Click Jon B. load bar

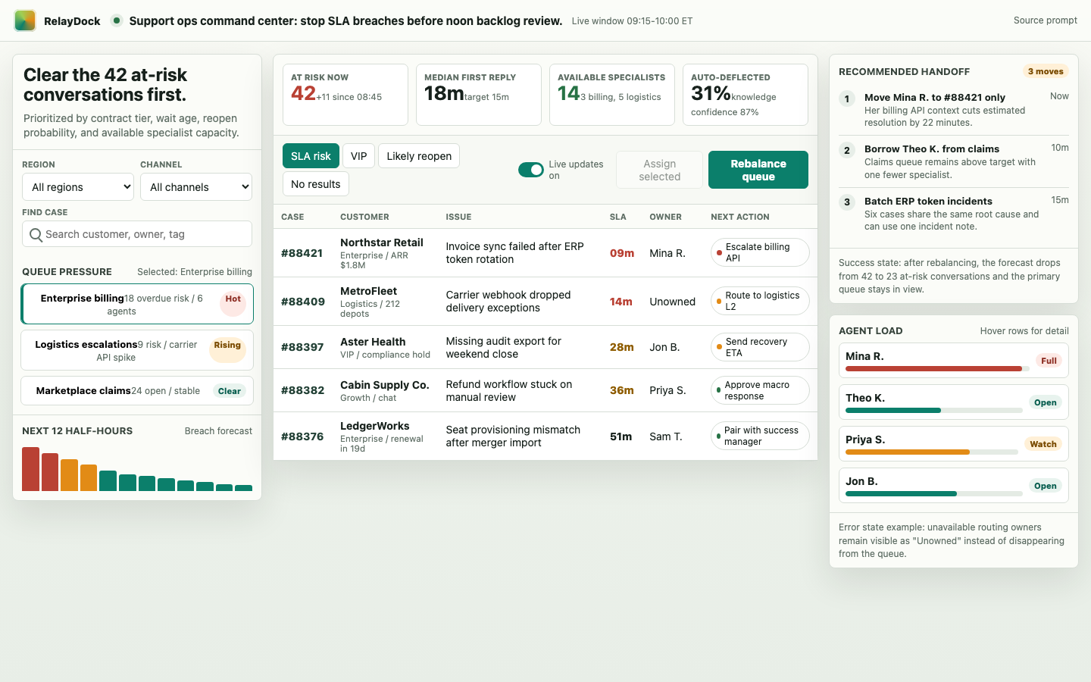coord(934,494)
